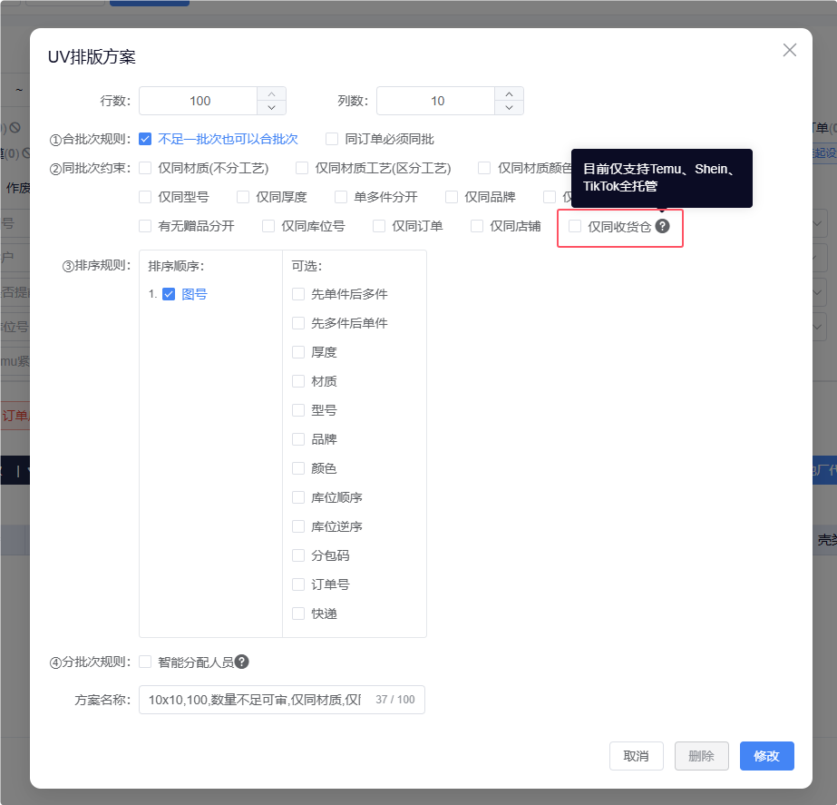Select 订单号 sort option
The height and width of the screenshot is (805, 837).
[x=298, y=584]
